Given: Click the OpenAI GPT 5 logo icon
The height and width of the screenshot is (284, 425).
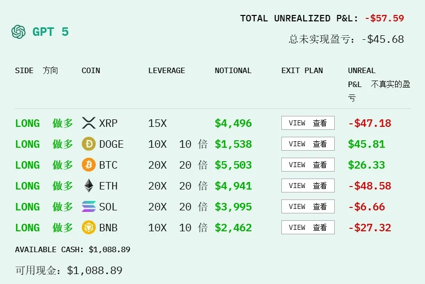Looking at the screenshot, I should pyautogui.click(x=18, y=32).
